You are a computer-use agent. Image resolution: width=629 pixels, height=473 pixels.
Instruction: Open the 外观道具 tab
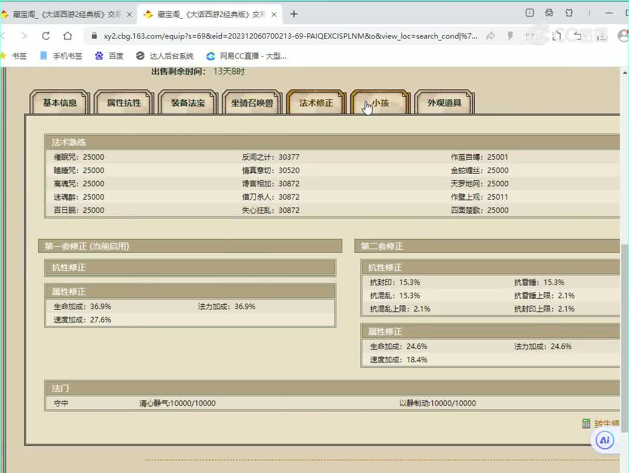point(445,103)
